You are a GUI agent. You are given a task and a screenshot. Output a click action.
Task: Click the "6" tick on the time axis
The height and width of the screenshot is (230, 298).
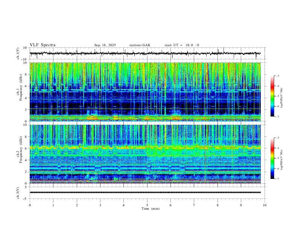click(171, 205)
